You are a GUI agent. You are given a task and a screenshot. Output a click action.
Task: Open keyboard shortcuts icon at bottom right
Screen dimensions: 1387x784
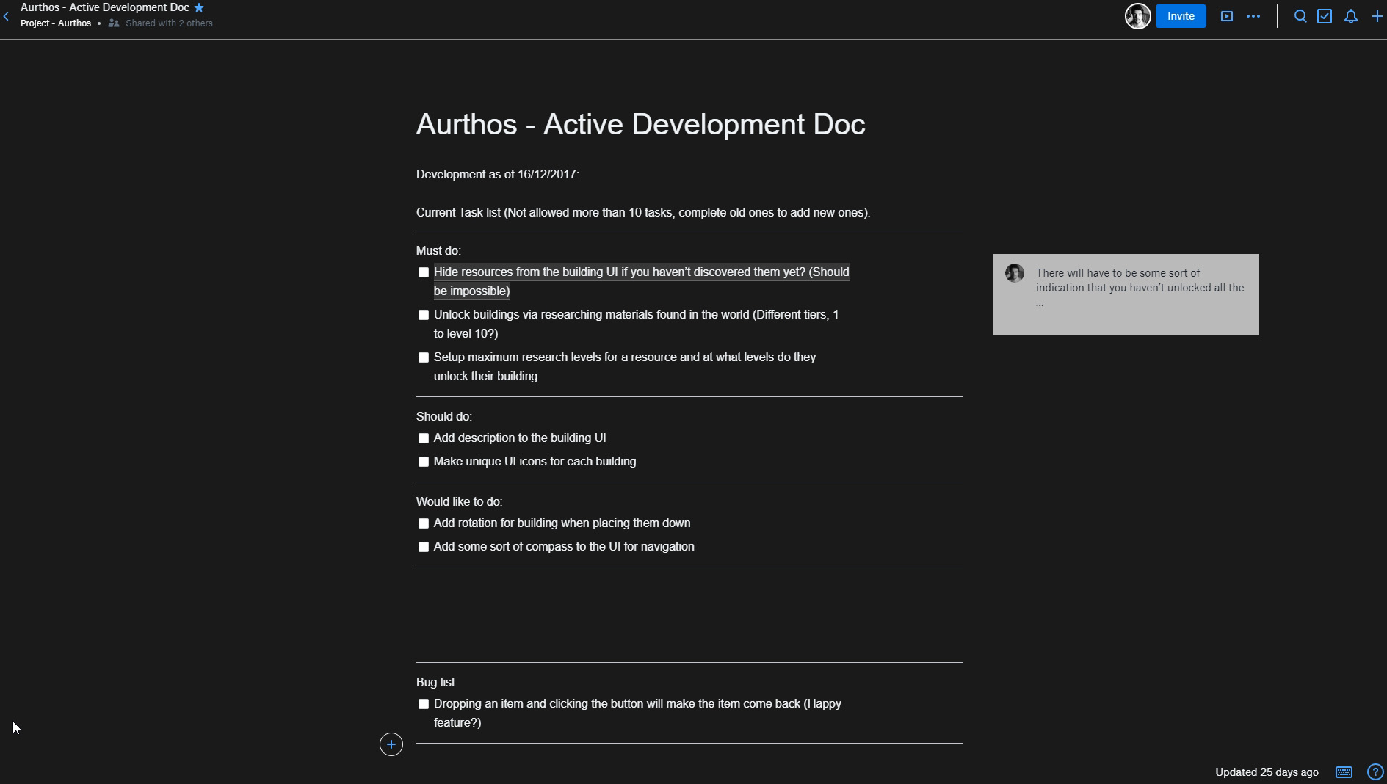click(x=1344, y=772)
